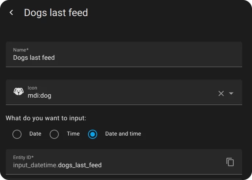Click the small "Icon" field label

(x=33, y=88)
